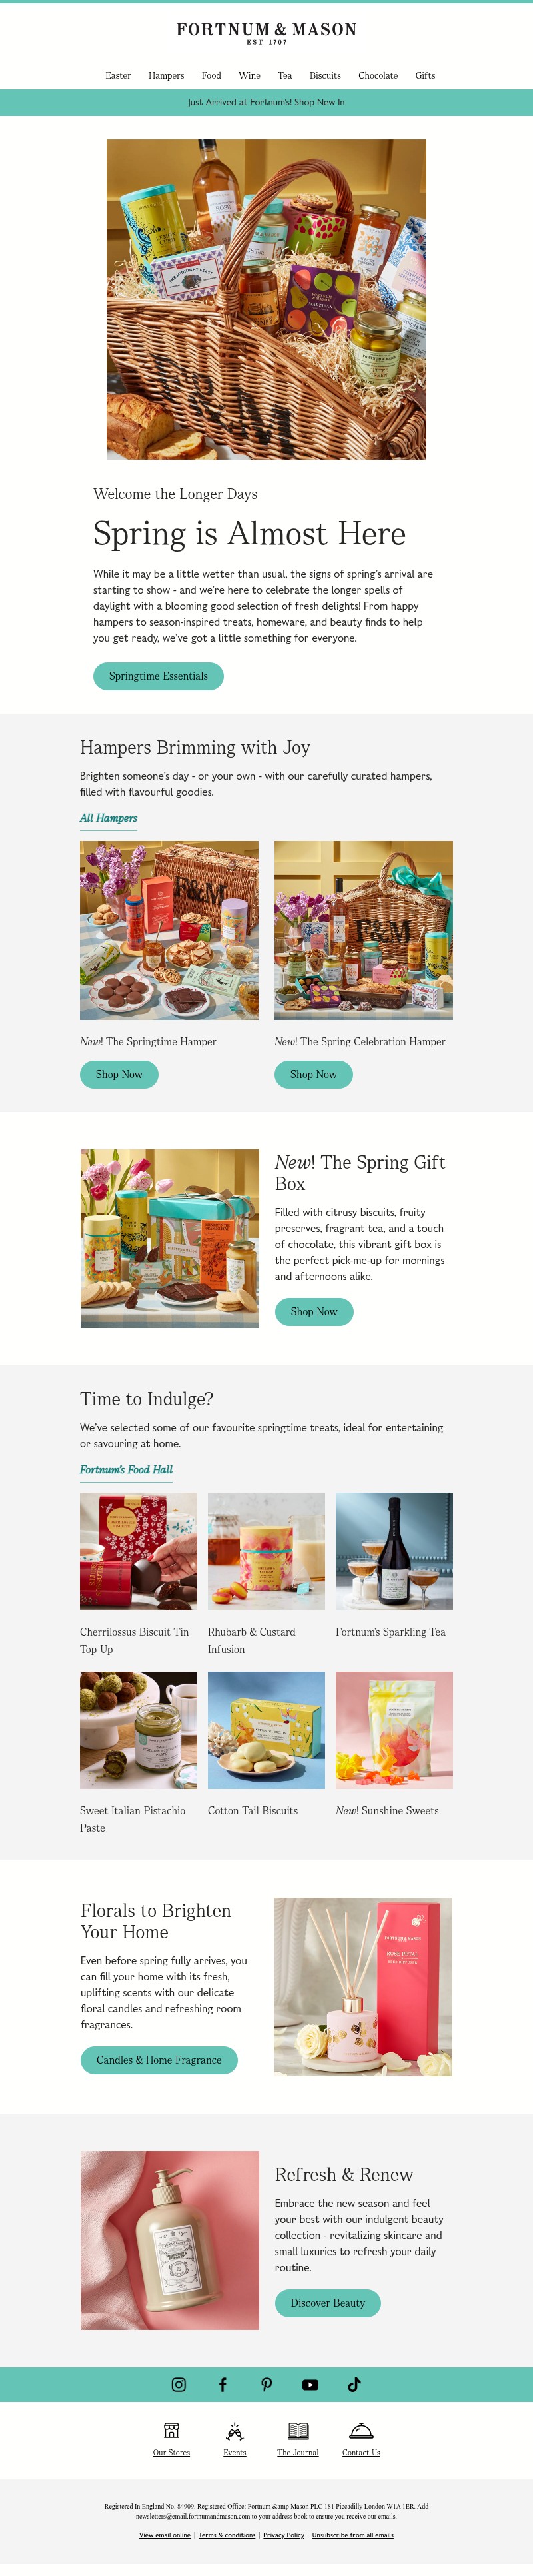Viewport: 533px width, 2576px height.
Task: Shop Now for The Springtime Hamper
Action: point(119,1074)
